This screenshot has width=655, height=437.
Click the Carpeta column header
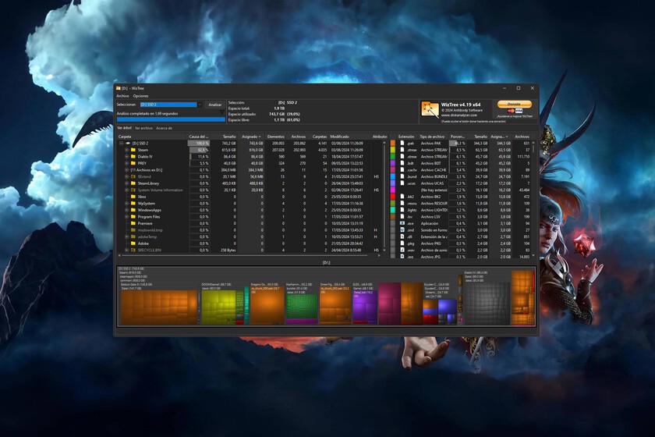(x=151, y=137)
